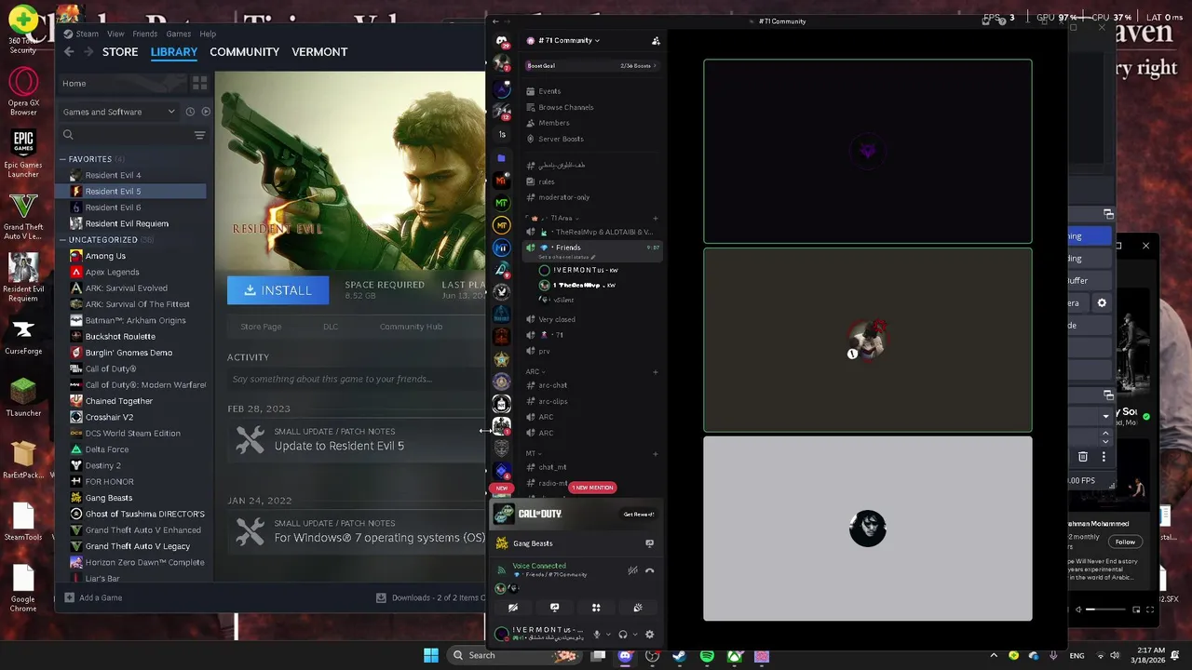
Task: Stream Gang Beasts from Discord activity panel
Action: click(x=649, y=543)
